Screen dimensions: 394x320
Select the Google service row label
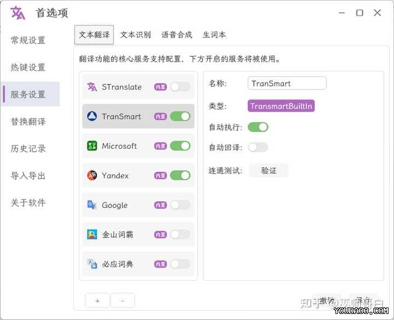point(114,205)
